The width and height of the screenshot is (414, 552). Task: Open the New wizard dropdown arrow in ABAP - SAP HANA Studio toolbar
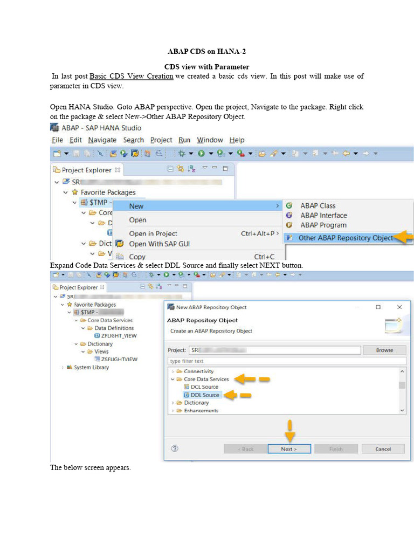[66, 154]
